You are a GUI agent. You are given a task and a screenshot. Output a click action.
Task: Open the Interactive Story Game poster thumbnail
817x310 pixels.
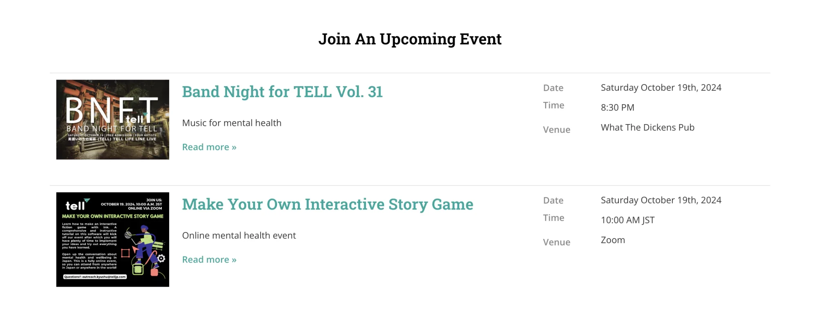112,239
